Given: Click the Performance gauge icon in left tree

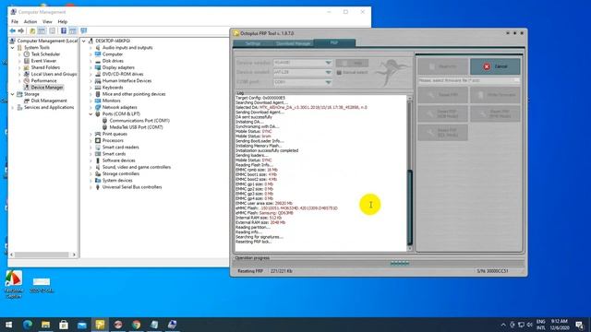Looking at the screenshot, I should (x=27, y=80).
